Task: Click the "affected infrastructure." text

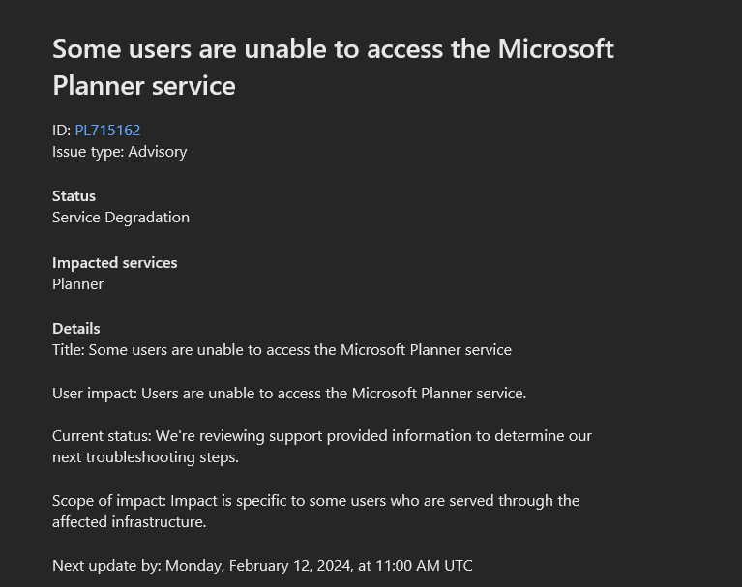Action: pos(130,521)
